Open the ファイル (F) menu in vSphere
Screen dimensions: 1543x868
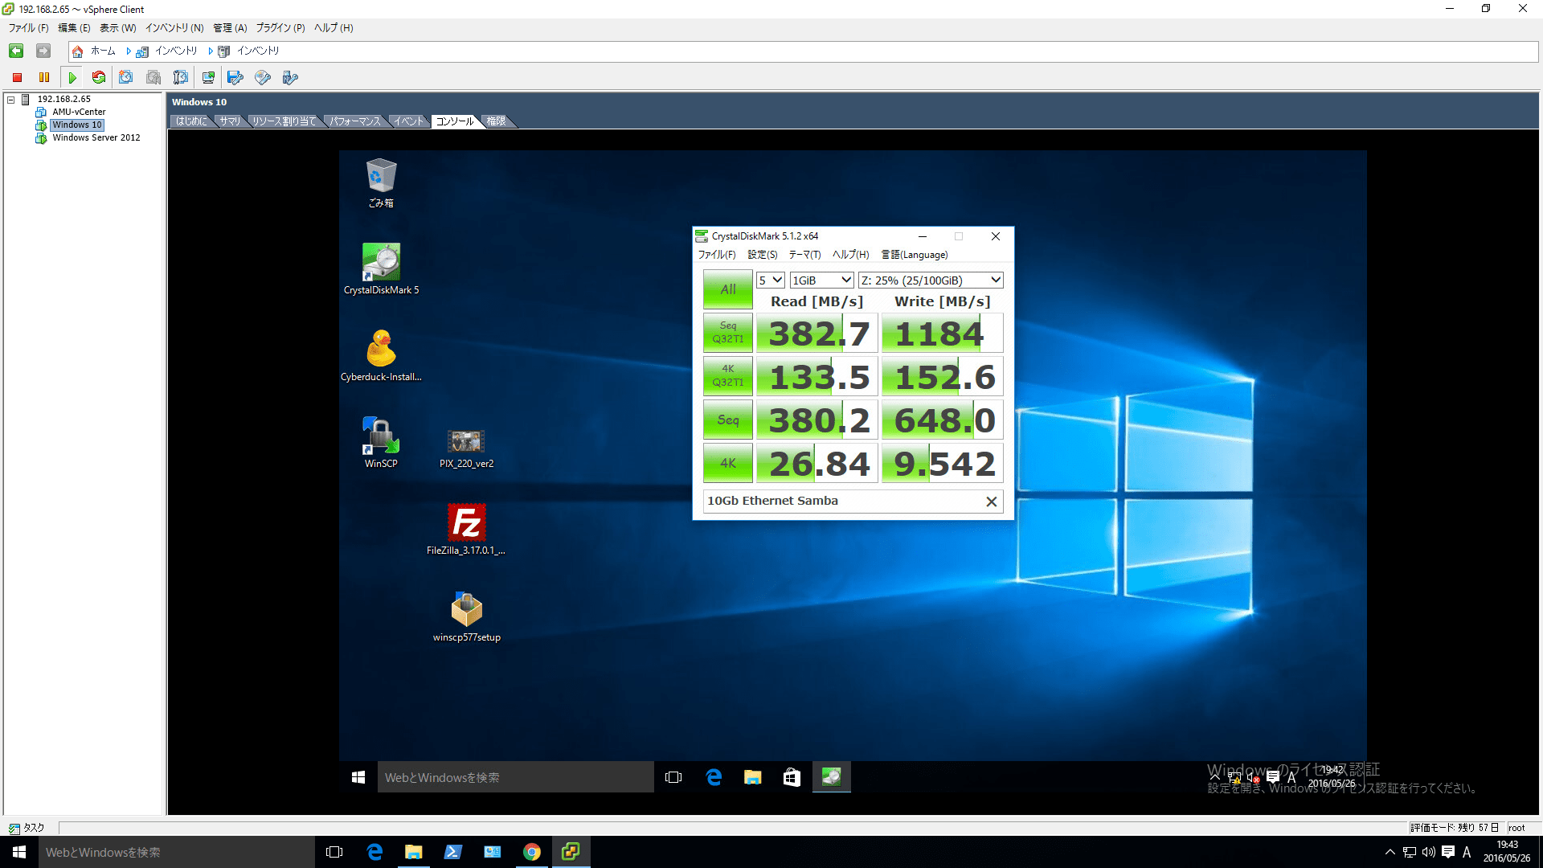coord(29,28)
